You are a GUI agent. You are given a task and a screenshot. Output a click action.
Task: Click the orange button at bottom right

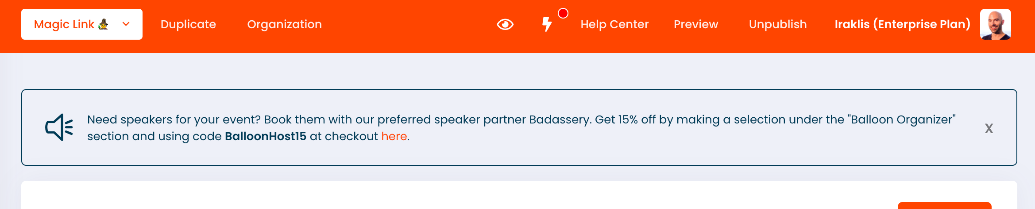(x=944, y=205)
